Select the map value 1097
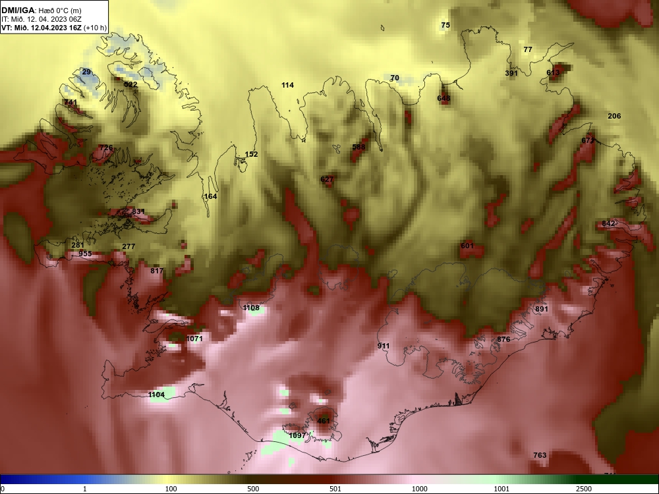 pyautogui.click(x=298, y=435)
